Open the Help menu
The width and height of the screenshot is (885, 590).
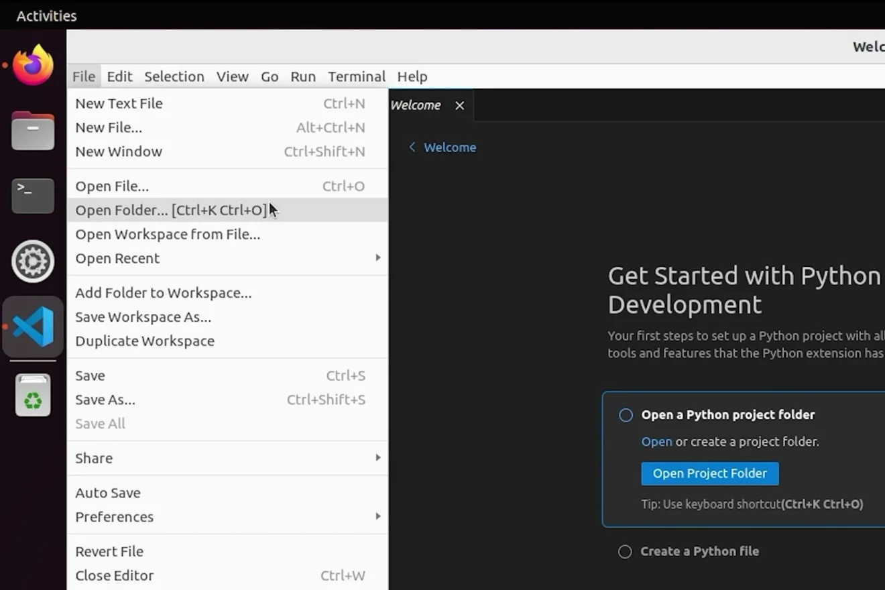[x=412, y=76]
